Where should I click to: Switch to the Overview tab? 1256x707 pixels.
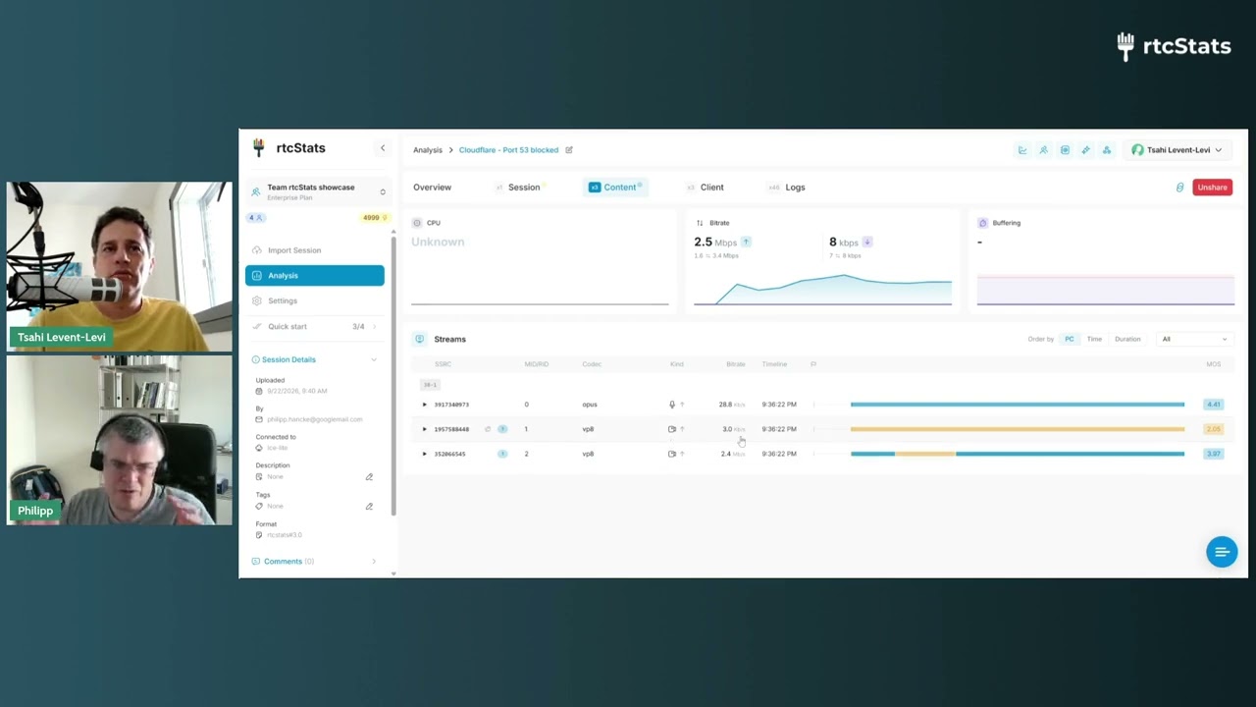click(432, 188)
